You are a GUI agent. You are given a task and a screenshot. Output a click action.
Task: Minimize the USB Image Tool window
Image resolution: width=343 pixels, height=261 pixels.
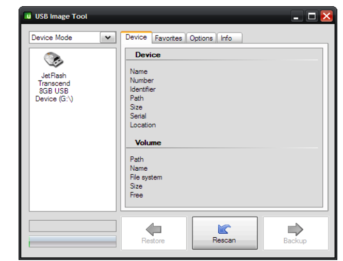click(x=297, y=17)
